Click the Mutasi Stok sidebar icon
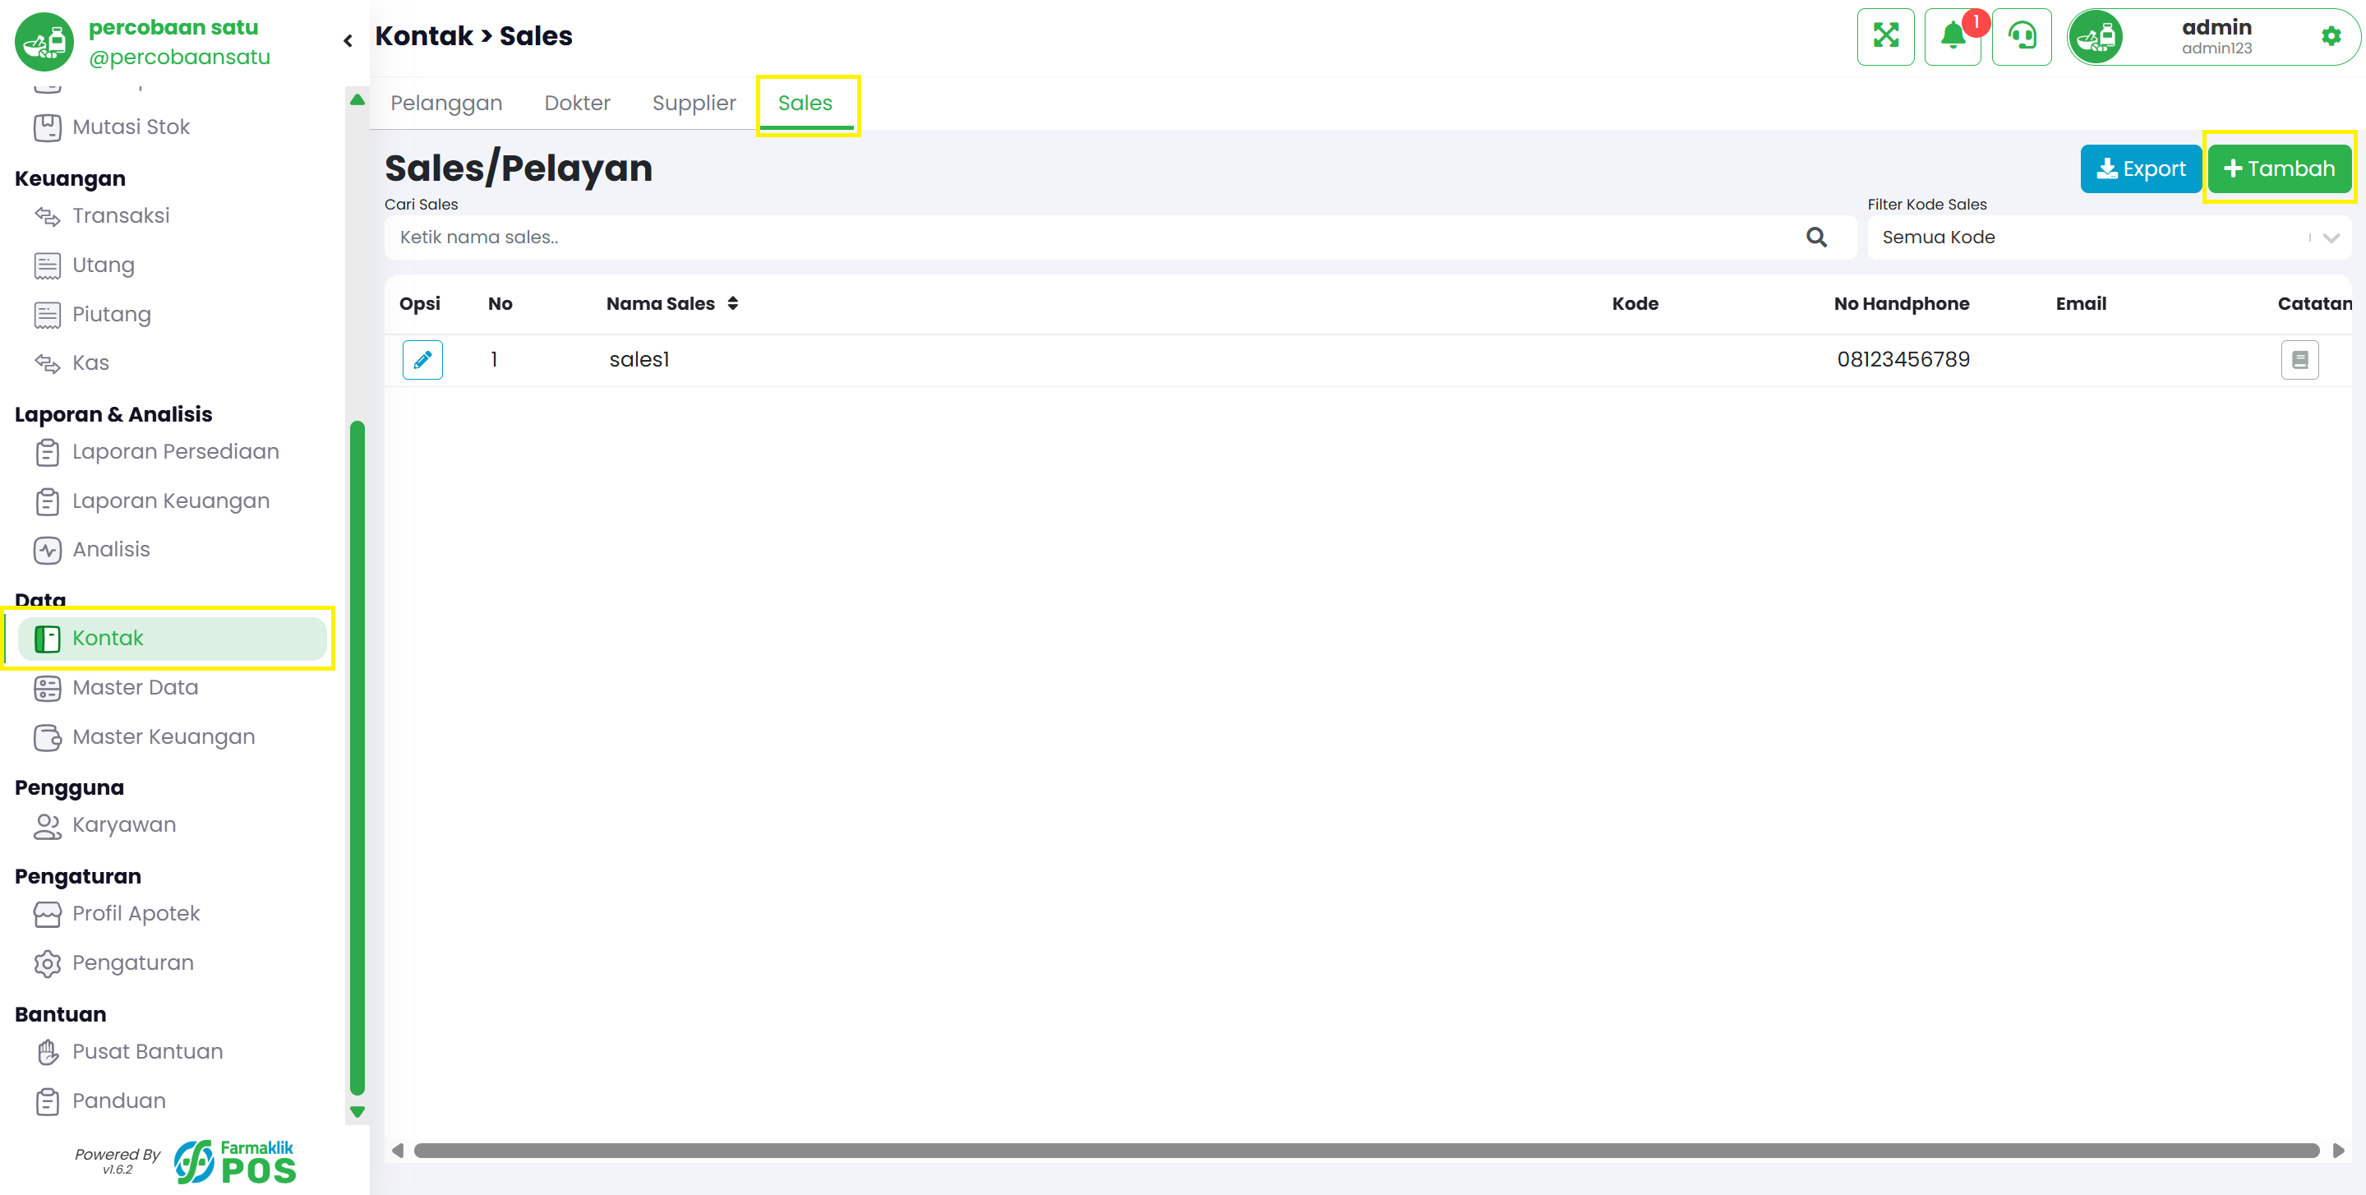Screen dimensions: 2366x1195 (48, 127)
